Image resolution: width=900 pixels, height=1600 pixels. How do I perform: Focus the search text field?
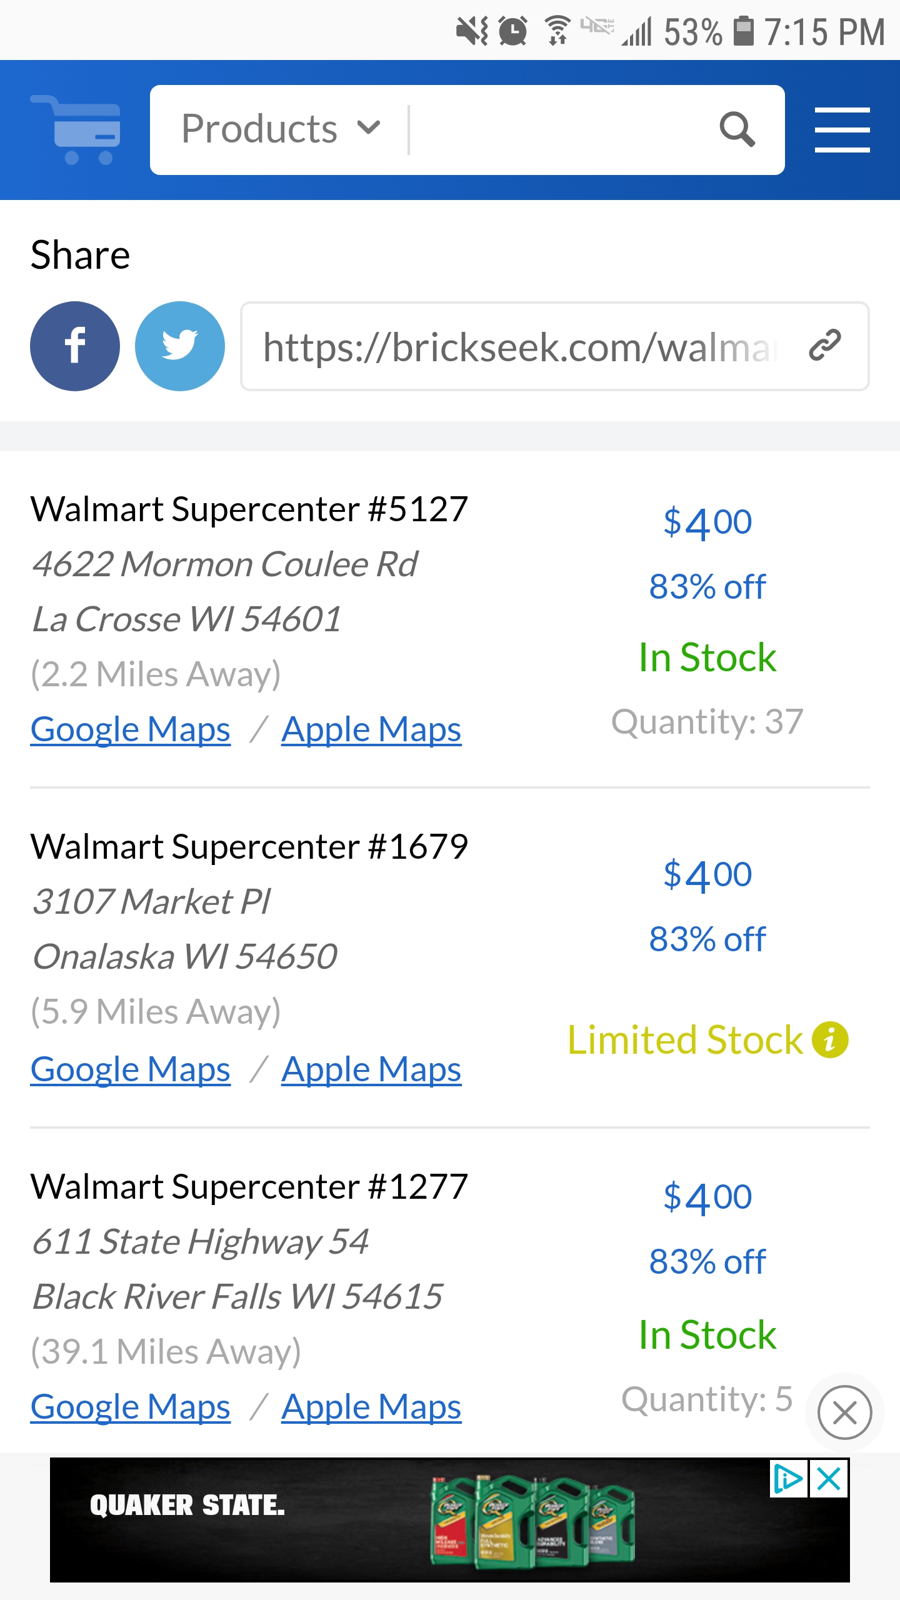pos(559,130)
